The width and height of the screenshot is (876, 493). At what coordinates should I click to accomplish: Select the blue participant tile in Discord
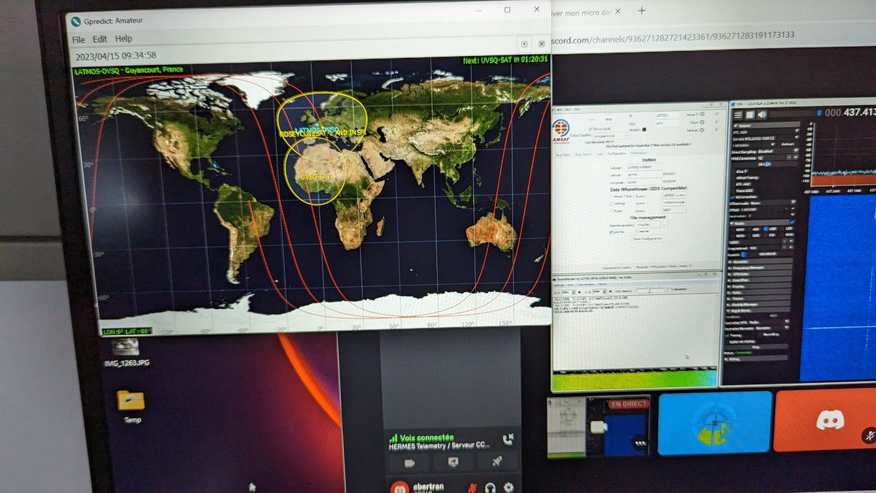[715, 424]
